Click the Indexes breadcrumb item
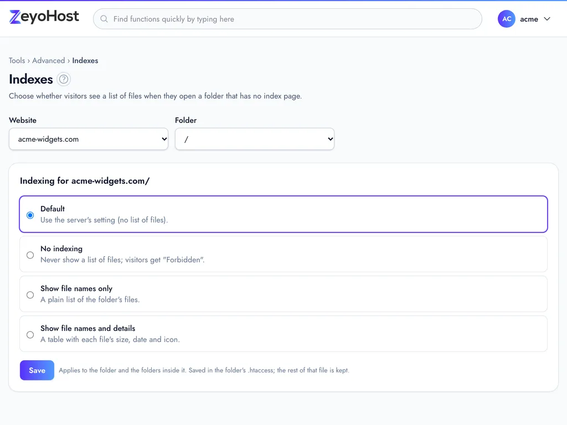 (x=85, y=60)
